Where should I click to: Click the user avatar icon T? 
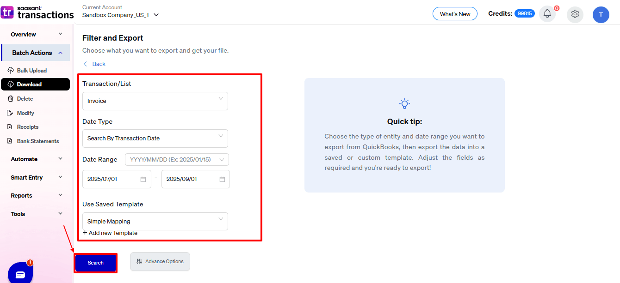(601, 15)
